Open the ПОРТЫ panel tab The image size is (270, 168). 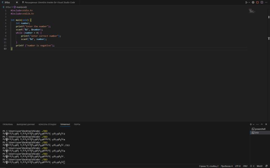(x=77, y=124)
